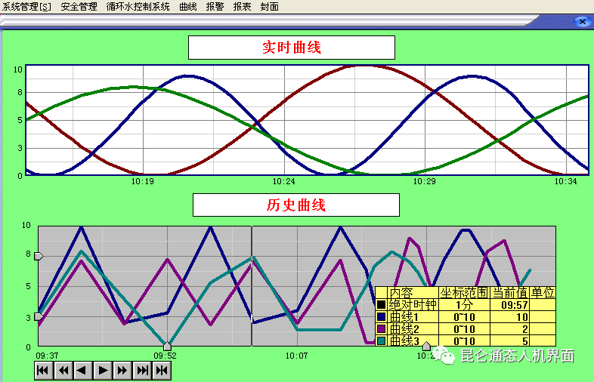
Task: Click the Y-axis slider marker at value 8
Action: pyautogui.click(x=39, y=257)
